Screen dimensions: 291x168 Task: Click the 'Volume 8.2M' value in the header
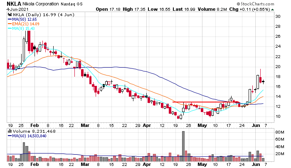click(212, 9)
